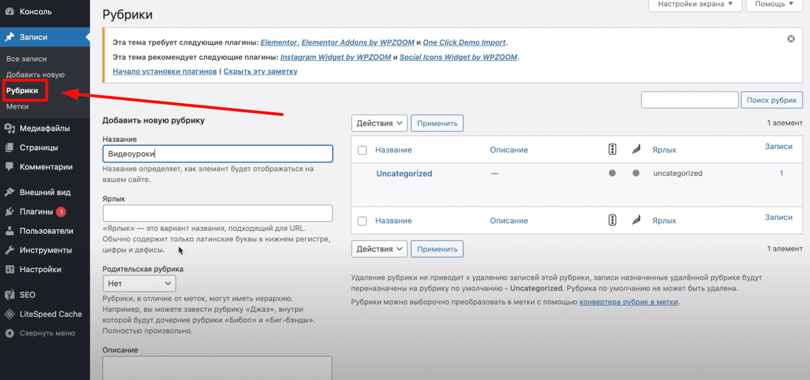Screen dimensions: 810x380
Task: Sort by Записи in table footer
Action: pos(779,217)
